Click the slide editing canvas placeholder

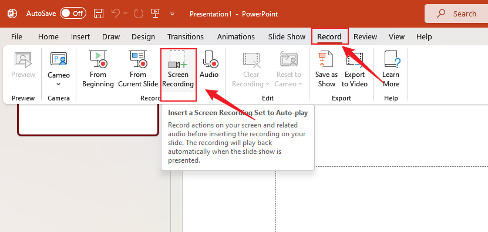coord(382,199)
